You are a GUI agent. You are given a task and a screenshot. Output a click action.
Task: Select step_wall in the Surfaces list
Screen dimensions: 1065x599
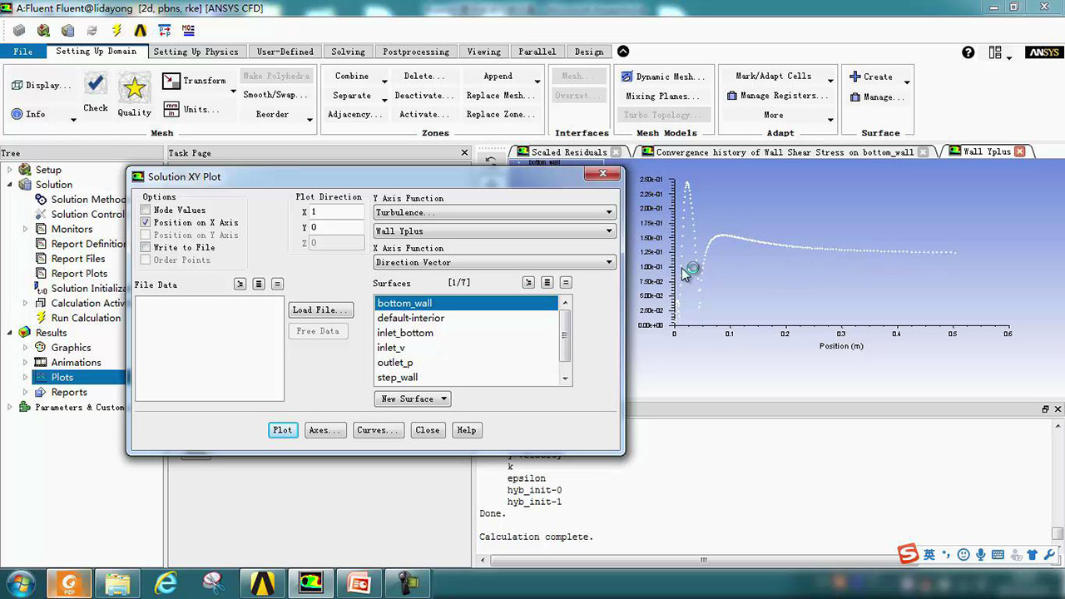467,378
